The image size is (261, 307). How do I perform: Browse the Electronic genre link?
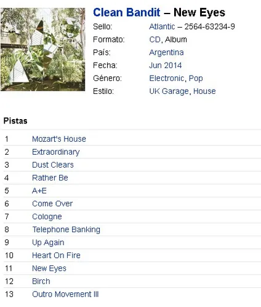click(x=167, y=78)
